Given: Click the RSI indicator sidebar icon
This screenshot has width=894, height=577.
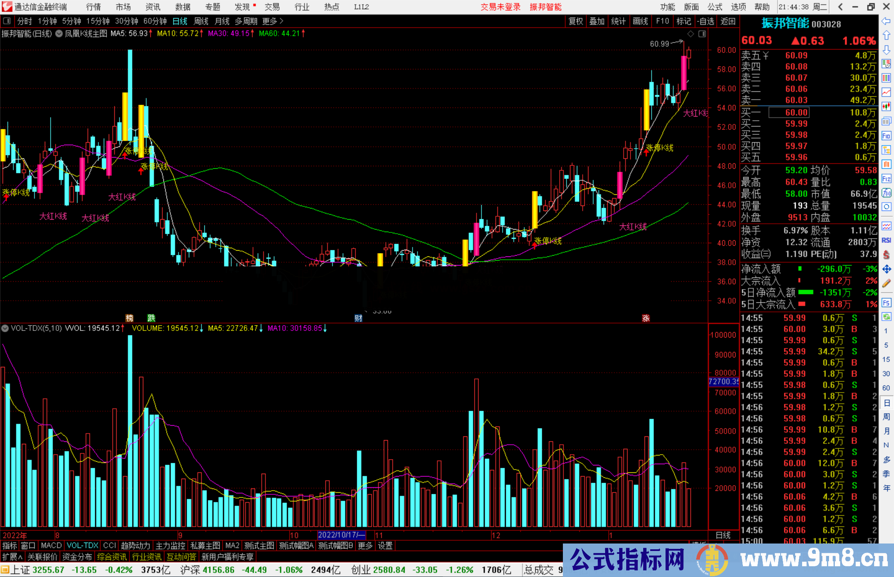Looking at the screenshot, I should click(886, 240).
